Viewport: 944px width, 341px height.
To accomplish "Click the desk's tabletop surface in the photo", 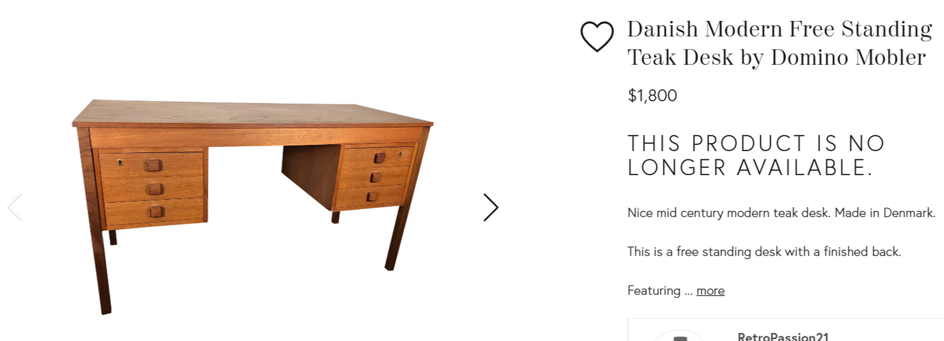I will click(x=252, y=112).
